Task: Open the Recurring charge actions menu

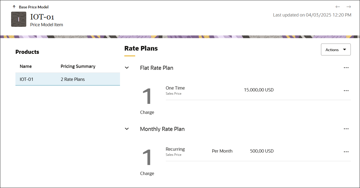Action: 346,151
